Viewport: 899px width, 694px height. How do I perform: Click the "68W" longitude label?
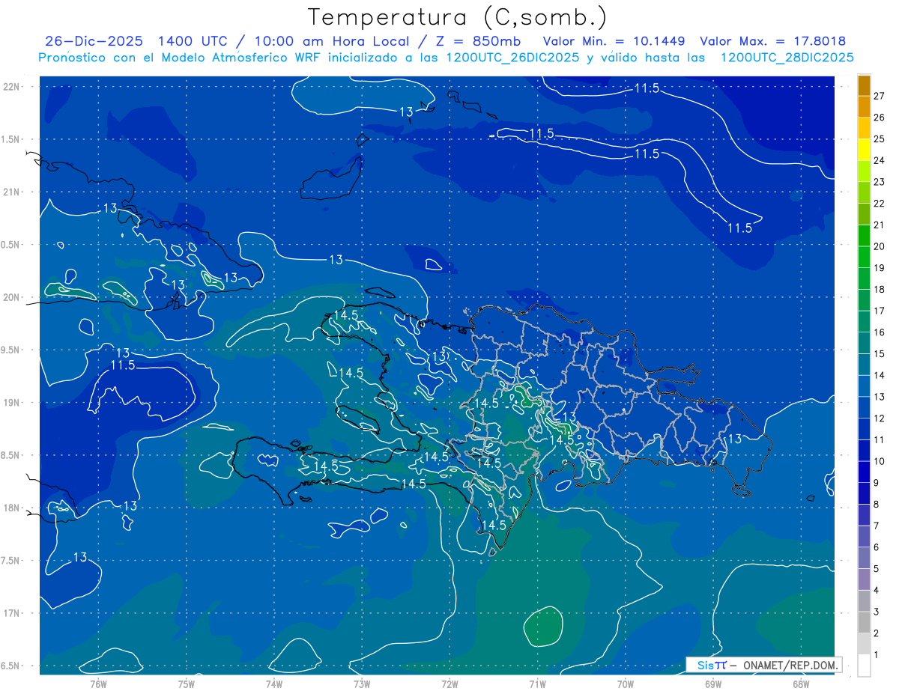click(801, 684)
